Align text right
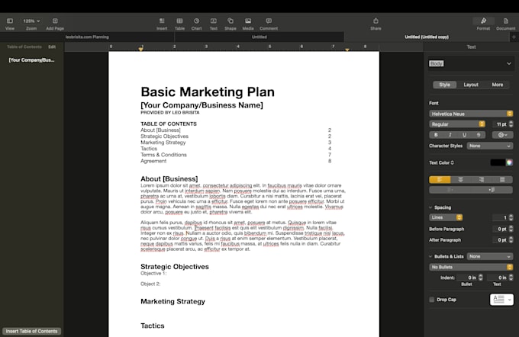 [482, 180]
